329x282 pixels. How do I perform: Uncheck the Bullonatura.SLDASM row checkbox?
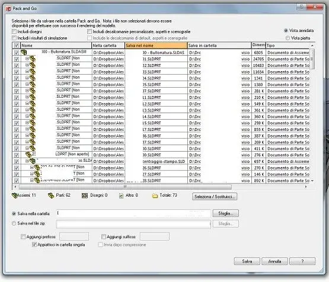click(17, 53)
